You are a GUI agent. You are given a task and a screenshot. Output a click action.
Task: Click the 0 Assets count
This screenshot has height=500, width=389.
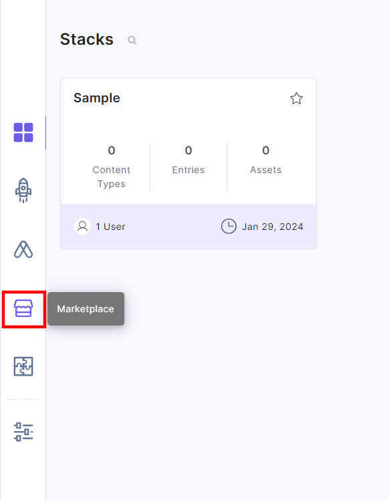(265, 160)
